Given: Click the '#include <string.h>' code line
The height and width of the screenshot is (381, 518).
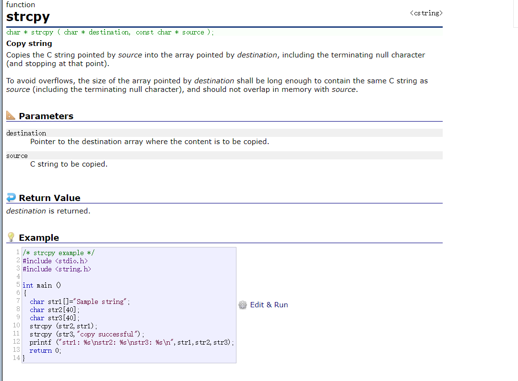Looking at the screenshot, I should pyautogui.click(x=57, y=269).
